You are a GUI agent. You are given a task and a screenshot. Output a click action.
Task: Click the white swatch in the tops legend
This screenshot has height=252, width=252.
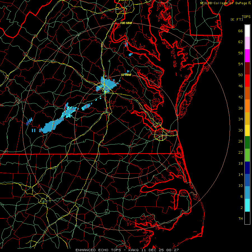(x=247, y=31)
